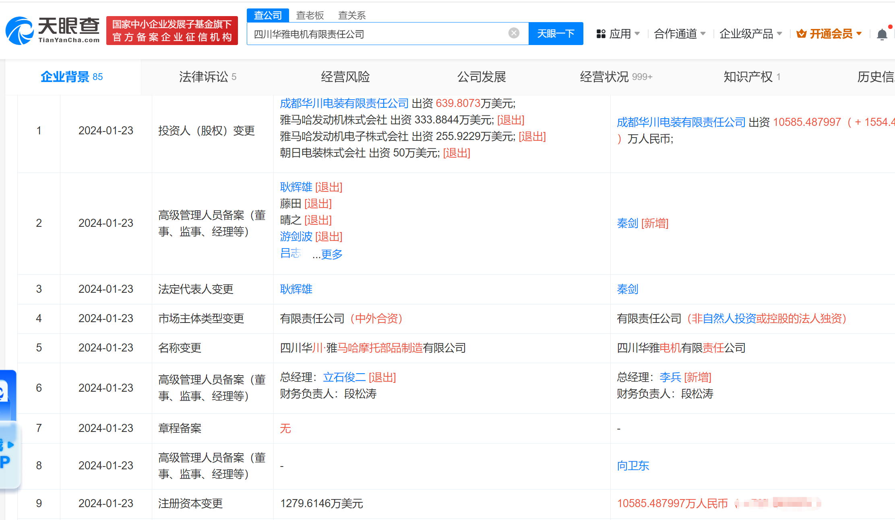Open 向卫东 person link
The image size is (895, 520).
point(633,466)
